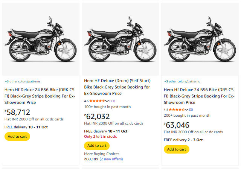View other colors for first bike listing
Screen dimensions: 241x169
pyautogui.click(x=23, y=81)
